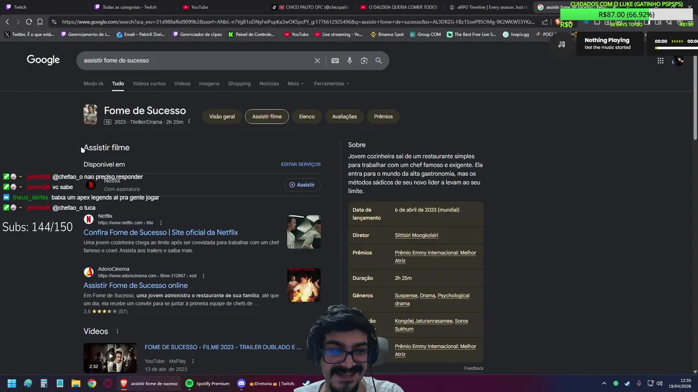
Task: Open the trailer dublado video title link
Action: (222, 347)
